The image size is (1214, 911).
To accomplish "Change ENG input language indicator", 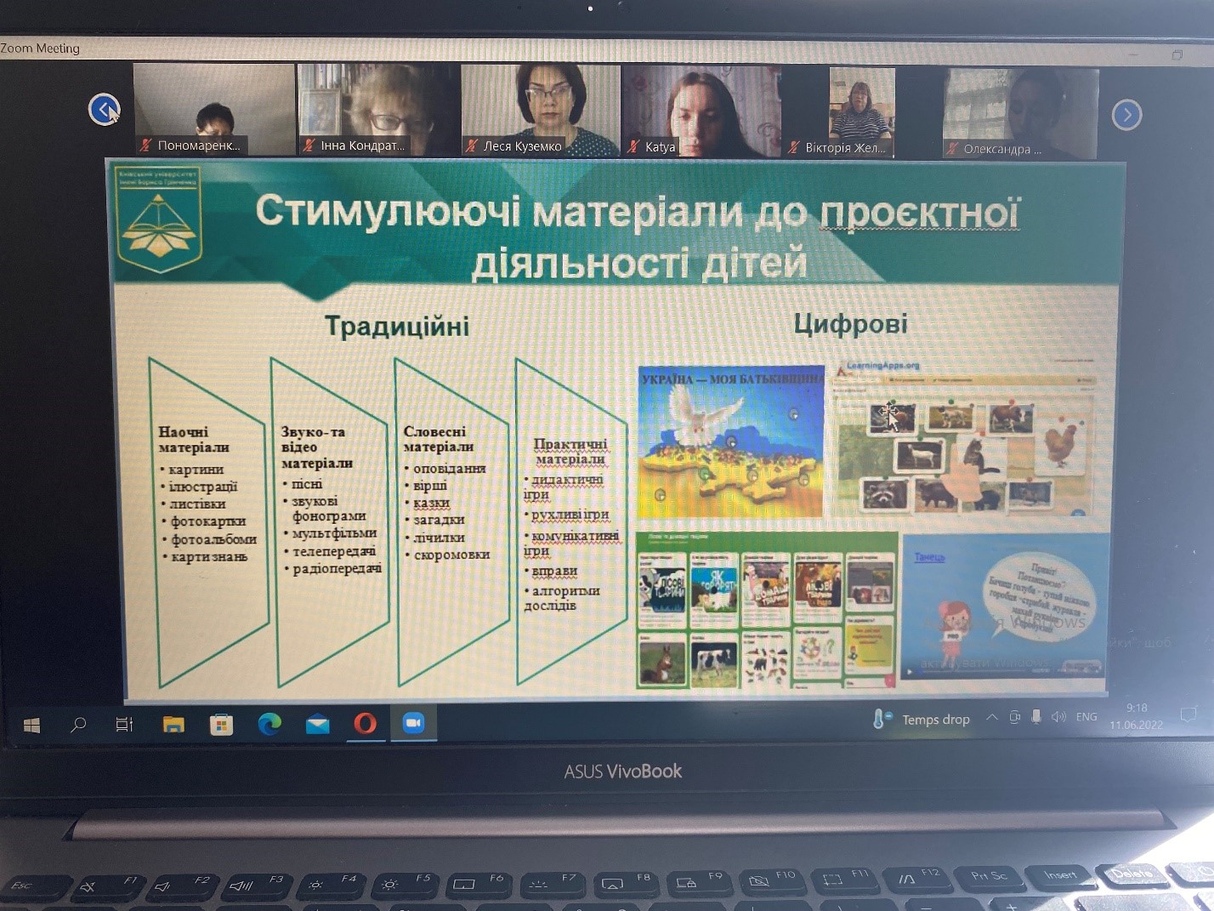I will pyautogui.click(x=1086, y=717).
